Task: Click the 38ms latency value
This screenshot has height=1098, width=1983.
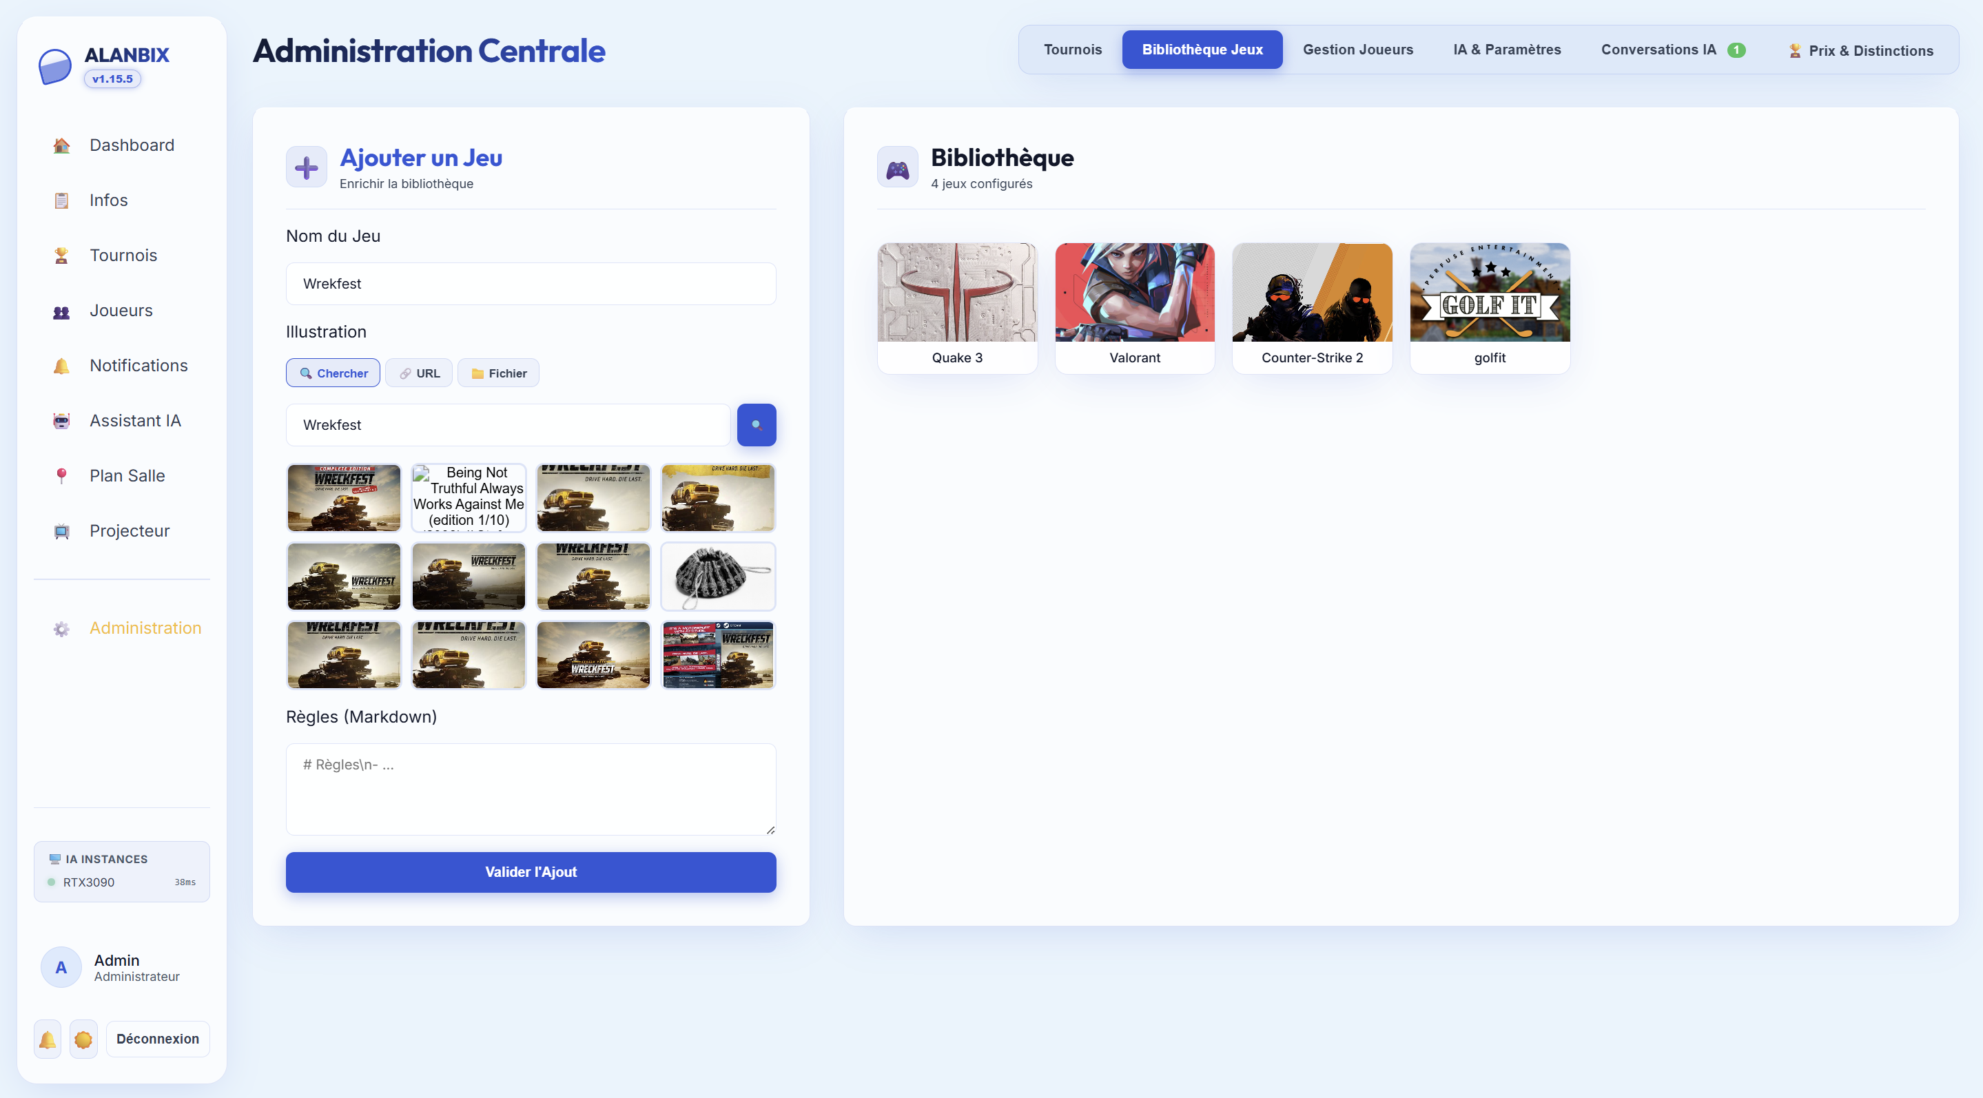Action: pos(185,882)
